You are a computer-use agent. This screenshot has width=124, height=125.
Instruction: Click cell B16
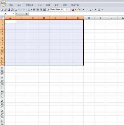21,71
